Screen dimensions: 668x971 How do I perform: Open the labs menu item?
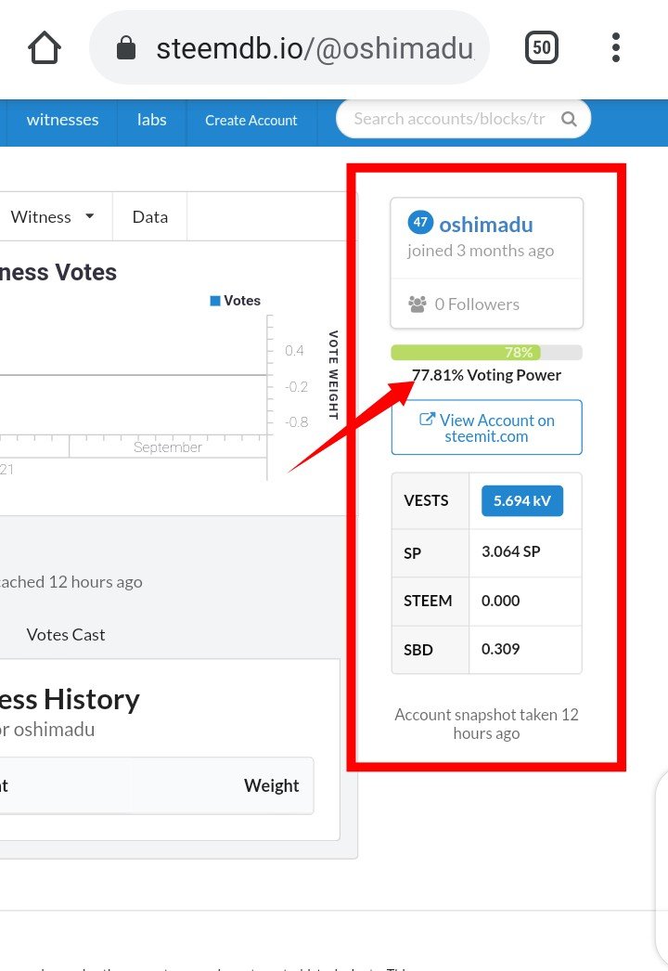(151, 120)
